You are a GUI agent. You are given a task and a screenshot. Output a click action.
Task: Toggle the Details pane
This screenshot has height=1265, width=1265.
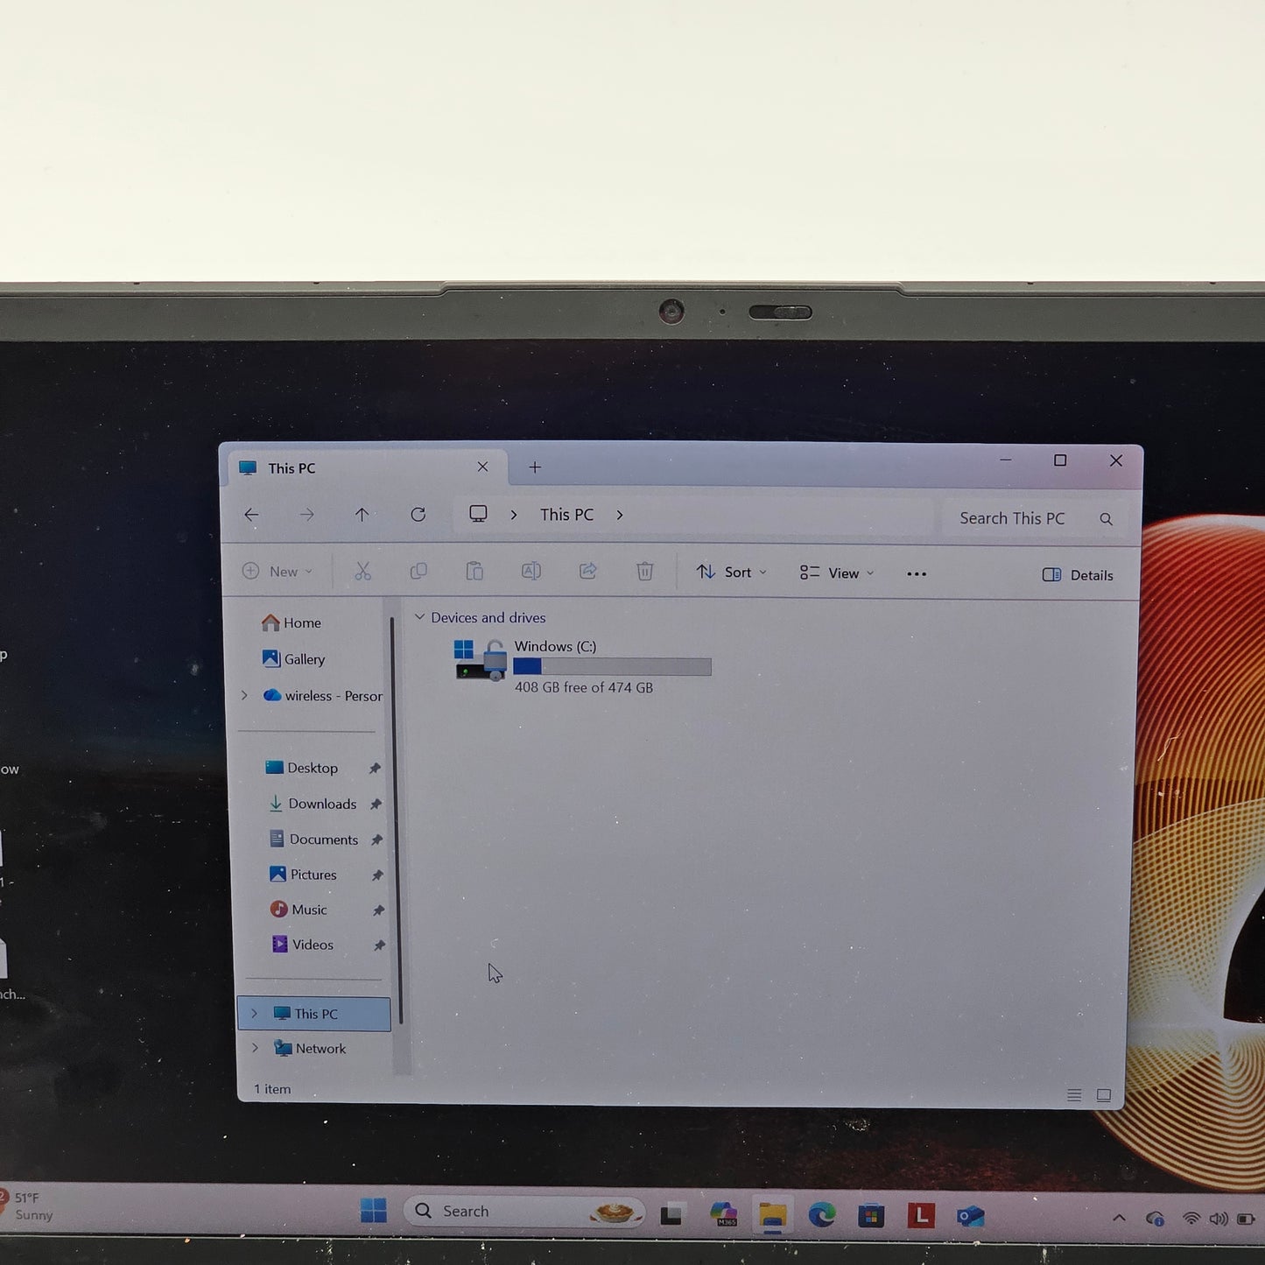coord(1078,575)
